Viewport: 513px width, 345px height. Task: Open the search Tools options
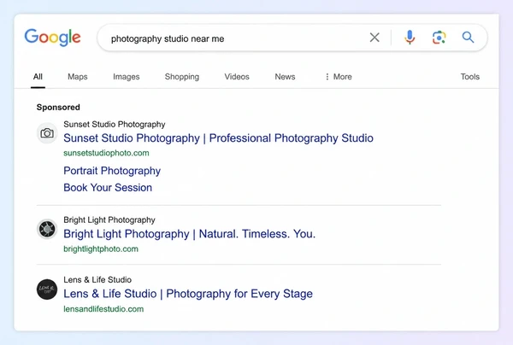470,77
